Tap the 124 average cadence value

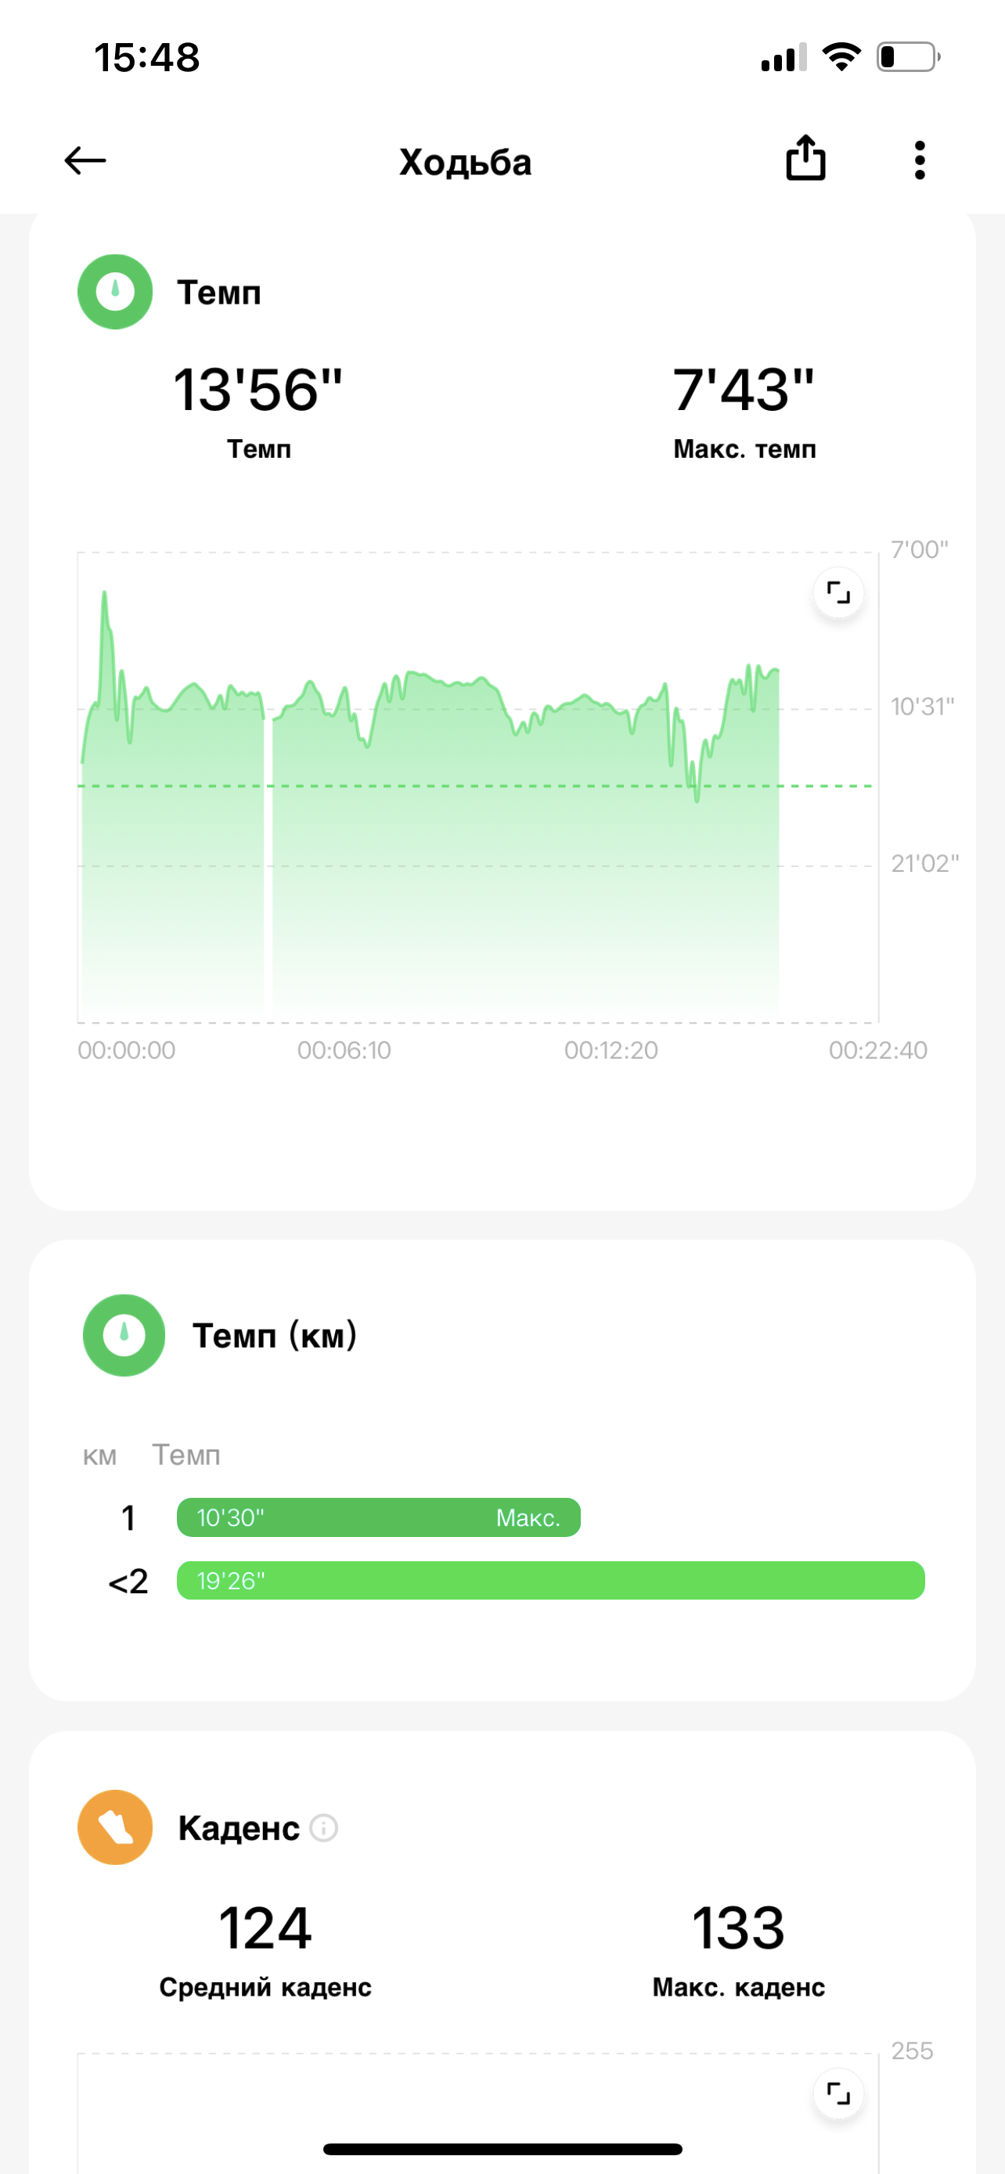pos(265,1929)
